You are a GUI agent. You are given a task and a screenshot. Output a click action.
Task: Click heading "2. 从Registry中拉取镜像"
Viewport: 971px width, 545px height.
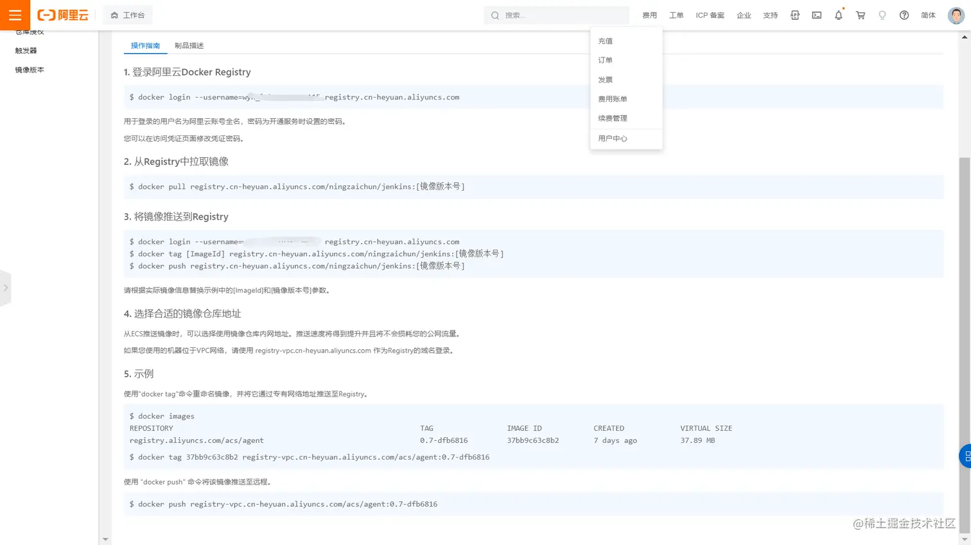coord(176,162)
